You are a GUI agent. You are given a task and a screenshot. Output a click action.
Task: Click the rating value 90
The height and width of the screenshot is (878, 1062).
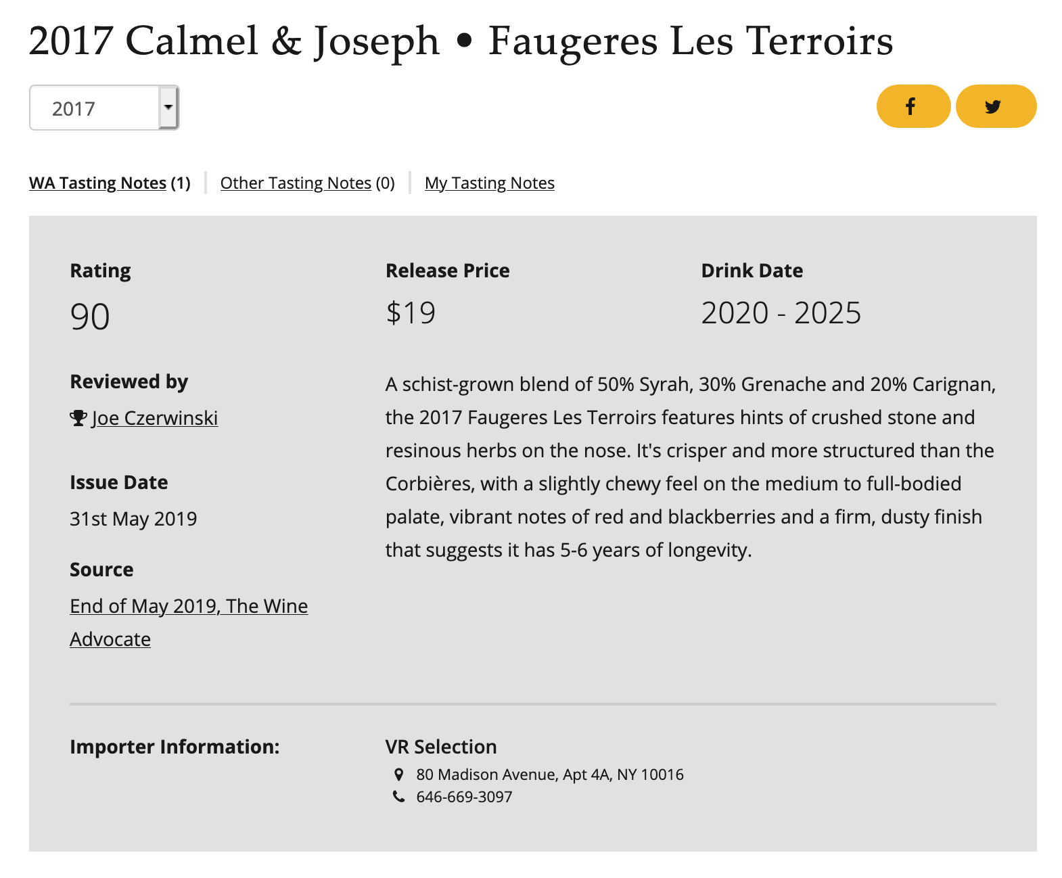pyautogui.click(x=90, y=317)
